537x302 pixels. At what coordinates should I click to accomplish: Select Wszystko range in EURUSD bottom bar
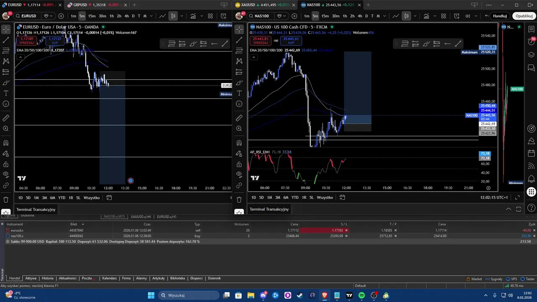click(x=91, y=198)
